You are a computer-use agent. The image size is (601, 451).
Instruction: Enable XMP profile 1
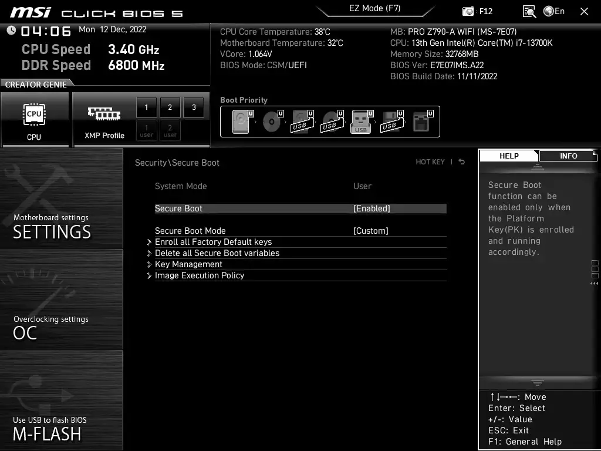[x=146, y=107]
